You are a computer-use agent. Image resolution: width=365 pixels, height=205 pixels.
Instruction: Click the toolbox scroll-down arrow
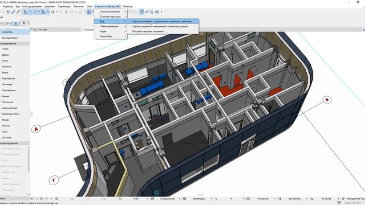(x=29, y=194)
